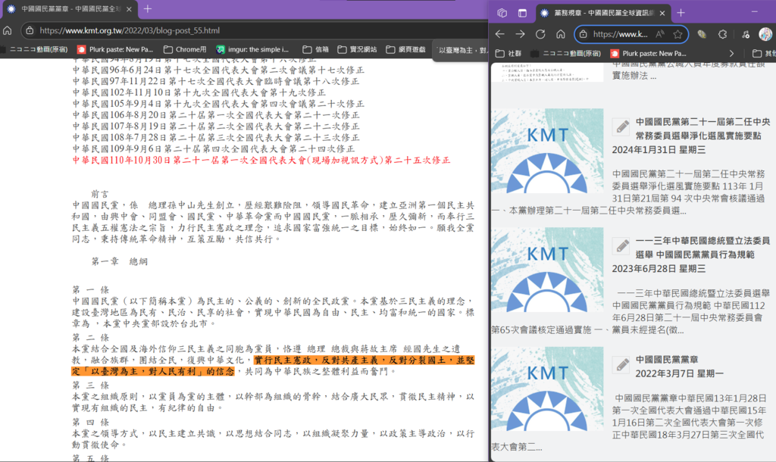Select the 黨務規章 tab in right window
This screenshot has width=776, height=462.
(x=602, y=13)
